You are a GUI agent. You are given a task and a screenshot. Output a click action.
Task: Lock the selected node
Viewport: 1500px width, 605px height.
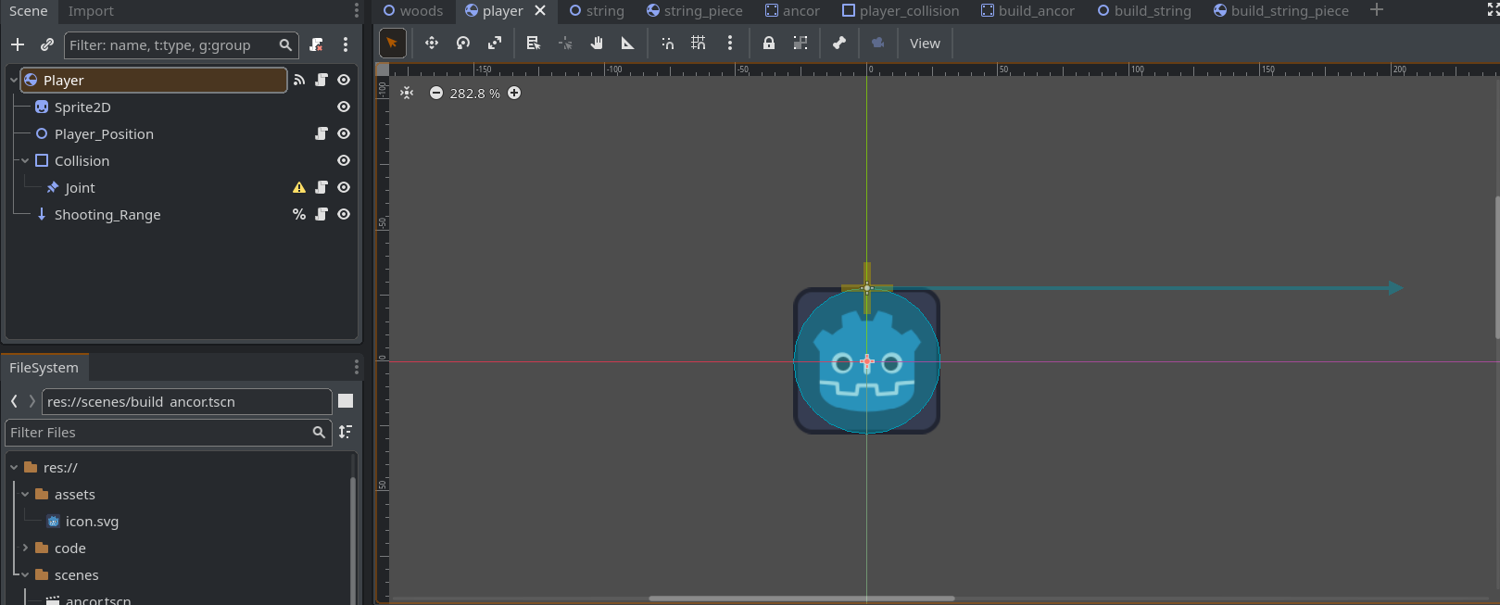769,43
